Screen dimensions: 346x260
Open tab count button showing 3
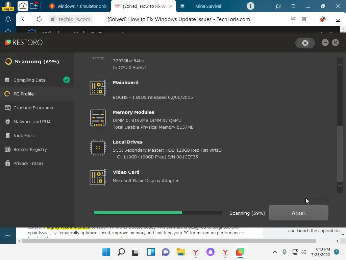click(23, 6)
